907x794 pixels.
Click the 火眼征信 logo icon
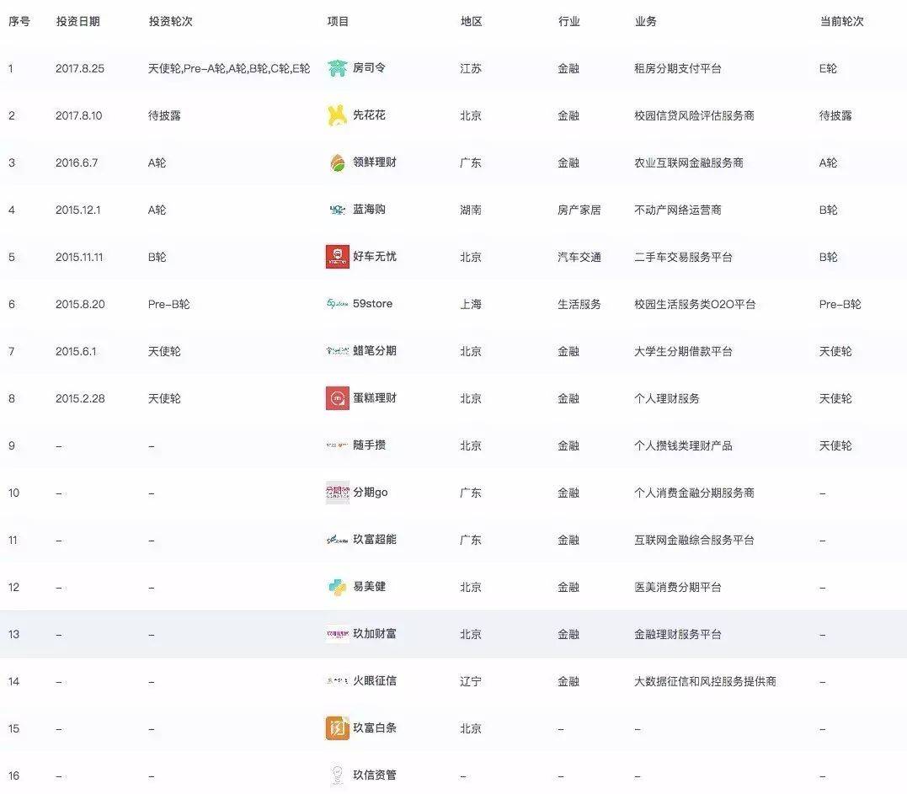[x=337, y=681]
